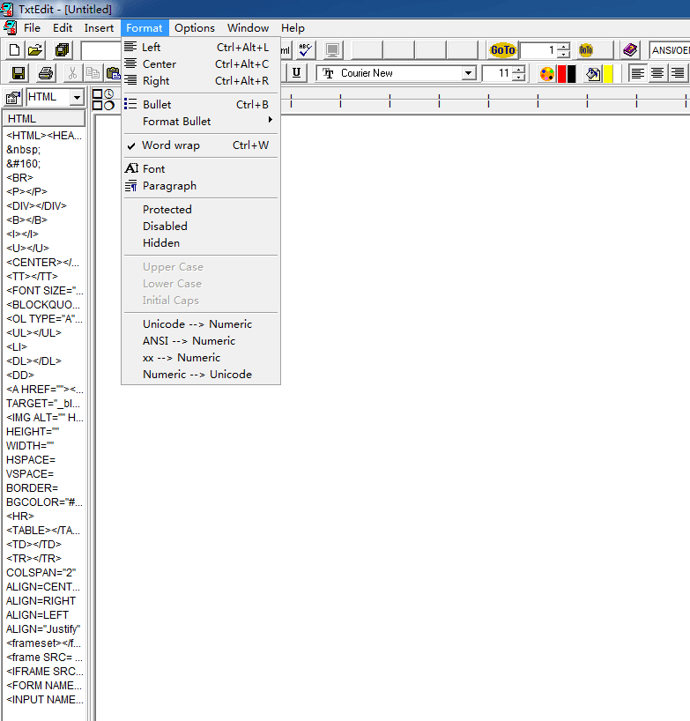Click the Print icon in toolbar

(x=46, y=73)
